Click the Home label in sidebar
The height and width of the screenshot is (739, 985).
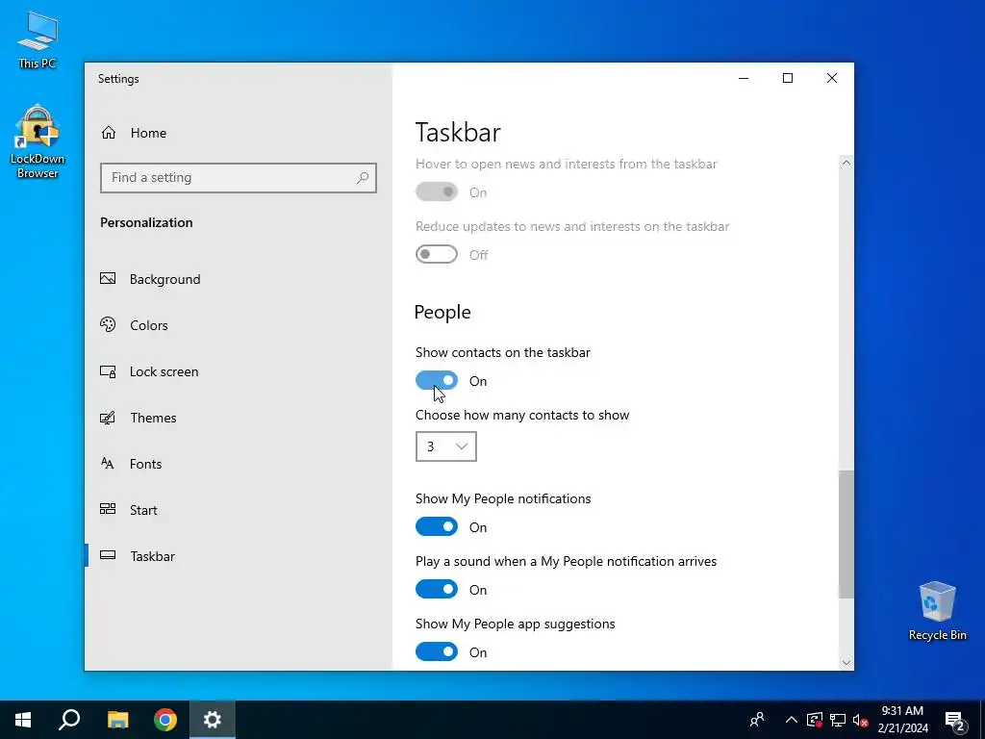tap(148, 133)
